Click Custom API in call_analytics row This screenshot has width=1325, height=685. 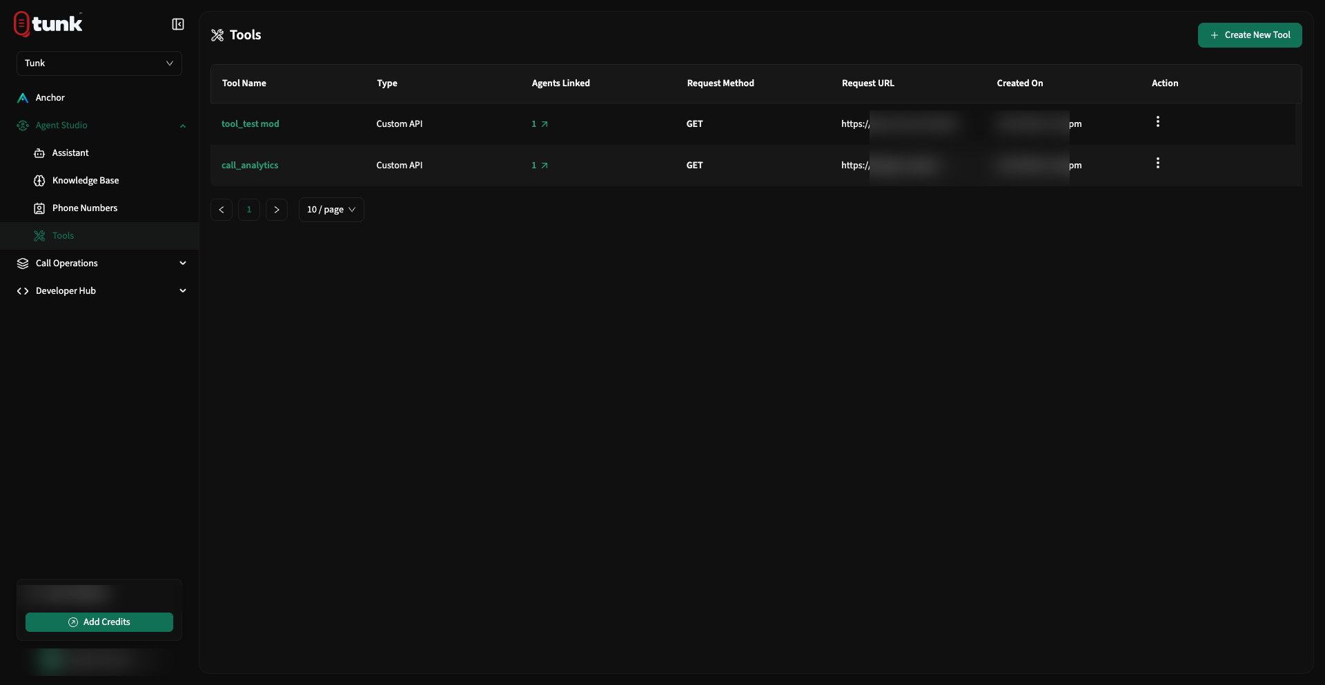(400, 166)
